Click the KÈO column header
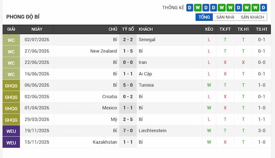275x158 pixels. (209, 29)
